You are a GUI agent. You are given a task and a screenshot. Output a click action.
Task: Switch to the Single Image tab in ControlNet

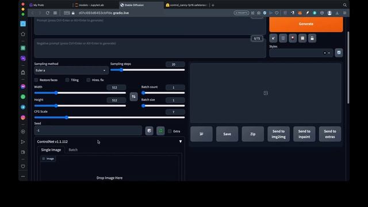[x=51, y=149]
